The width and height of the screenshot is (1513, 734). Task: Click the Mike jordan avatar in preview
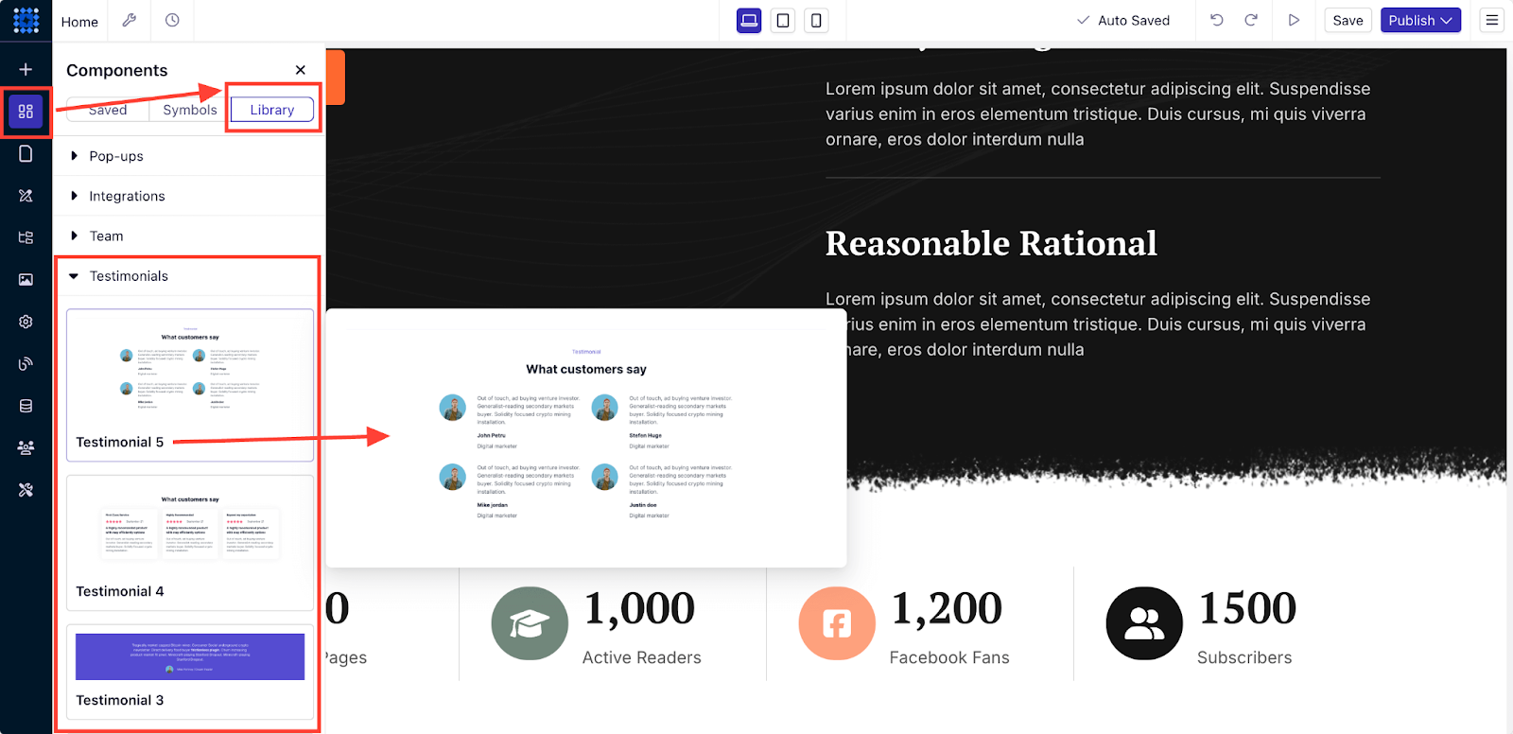tap(453, 477)
